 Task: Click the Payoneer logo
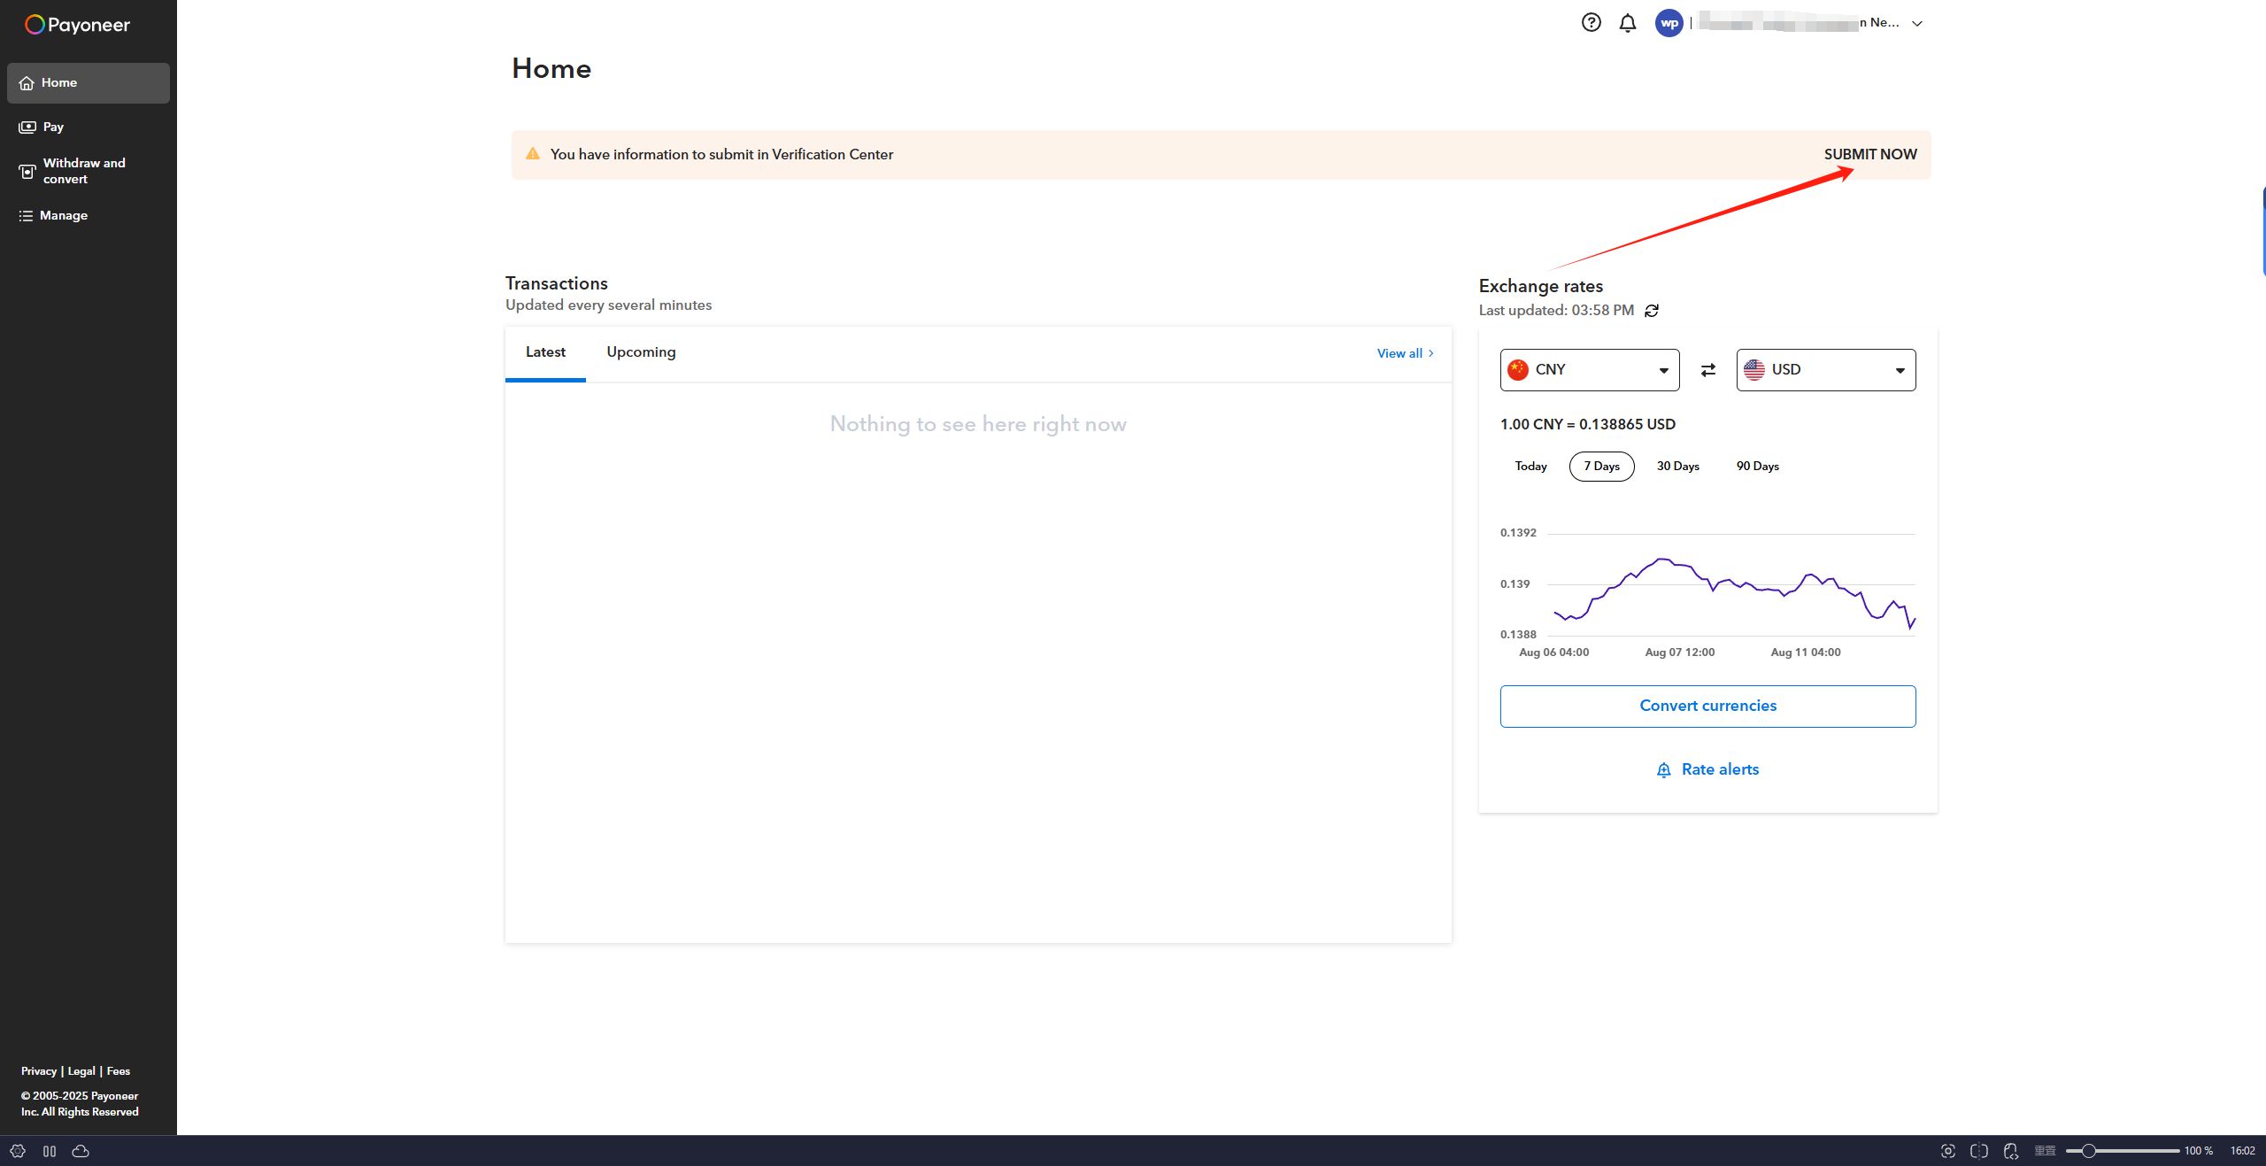click(77, 25)
